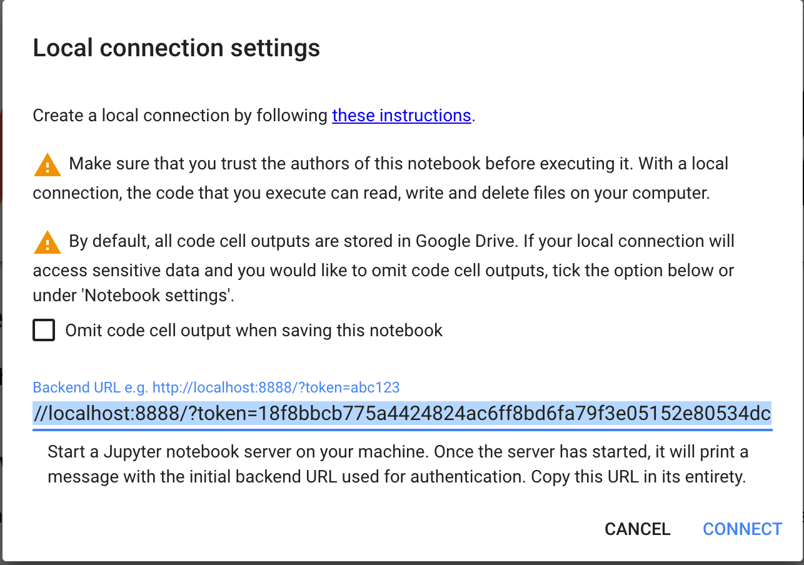Screen dimensions: 804x565
Task: Click the 'Local connection settings' dialog title
Action: pyautogui.click(x=176, y=48)
